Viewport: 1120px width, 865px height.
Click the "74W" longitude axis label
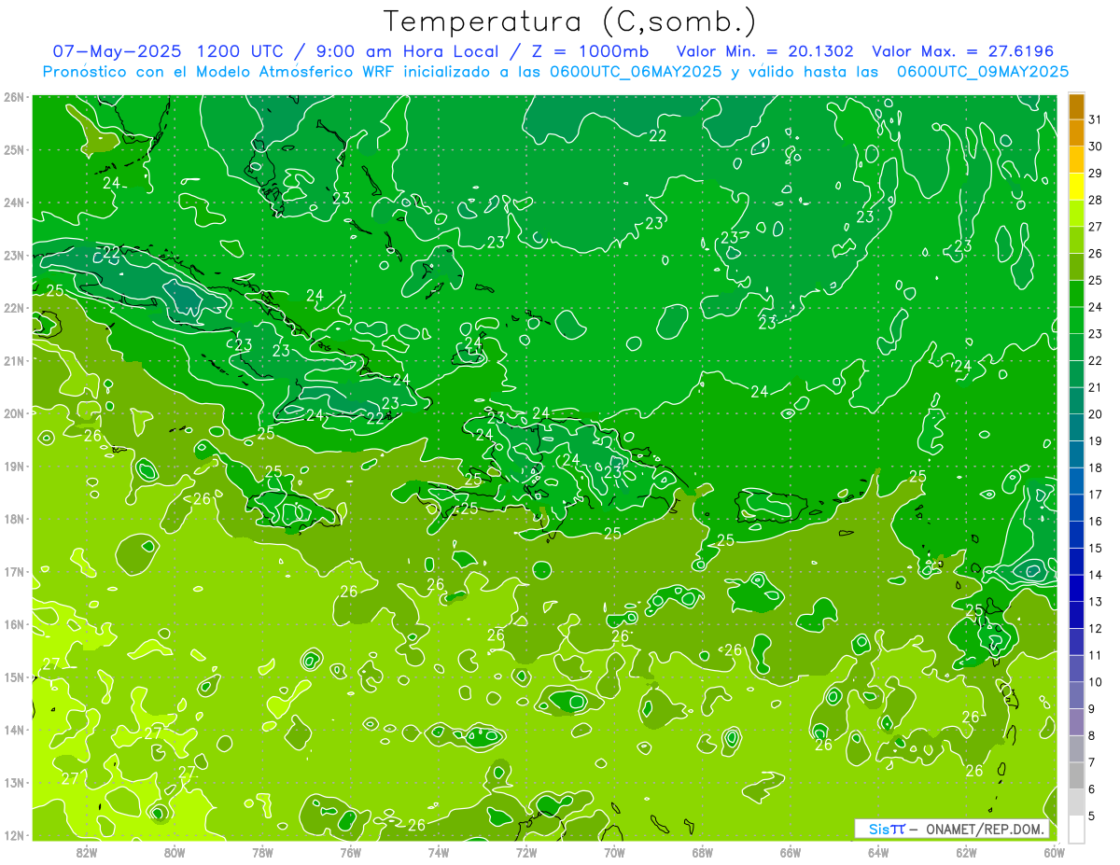click(439, 852)
